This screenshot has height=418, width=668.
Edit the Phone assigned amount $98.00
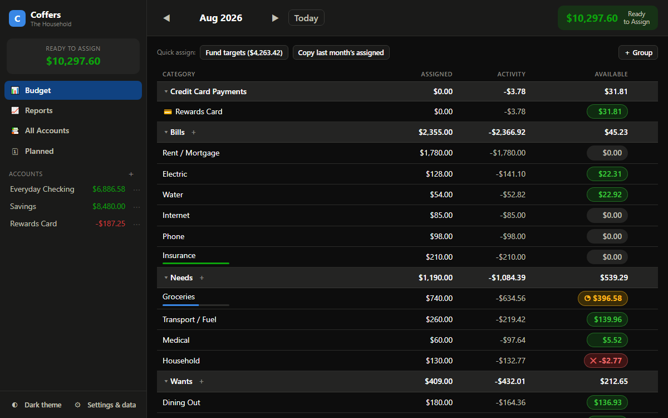441,236
